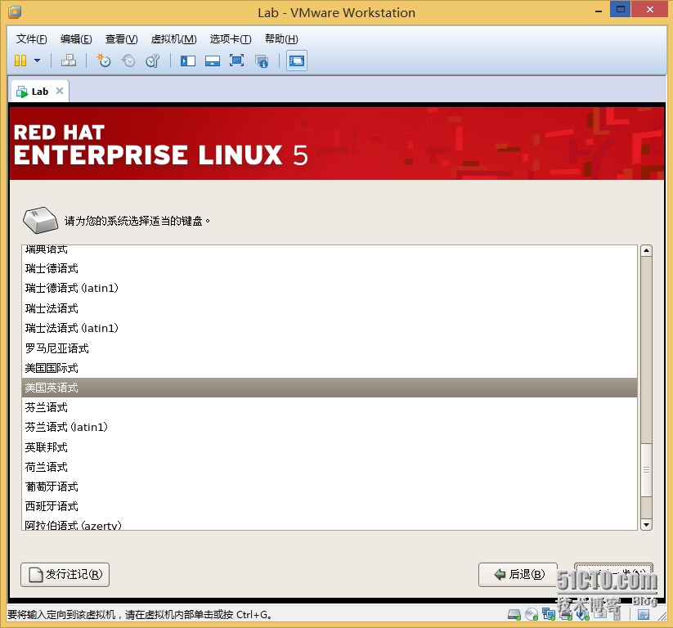This screenshot has height=628, width=673.
Task: Click the keyboard list scroll down arrow
Action: pos(646,524)
